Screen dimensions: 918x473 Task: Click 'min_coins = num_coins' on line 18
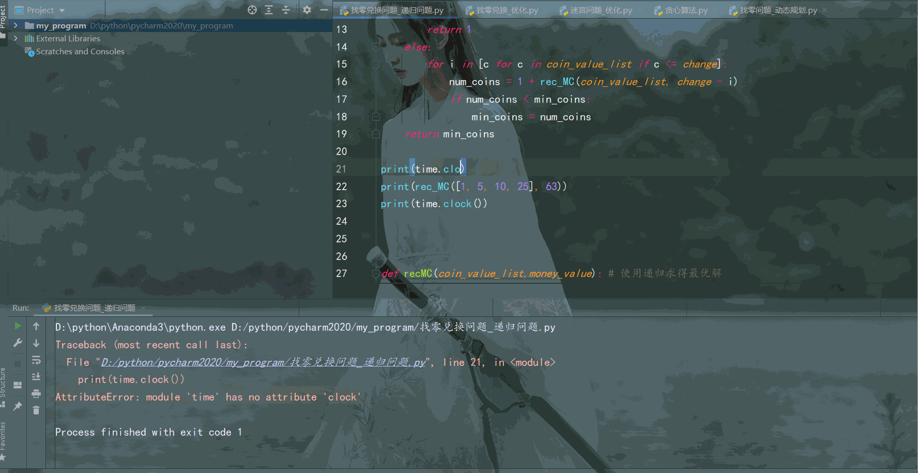pyautogui.click(x=531, y=117)
